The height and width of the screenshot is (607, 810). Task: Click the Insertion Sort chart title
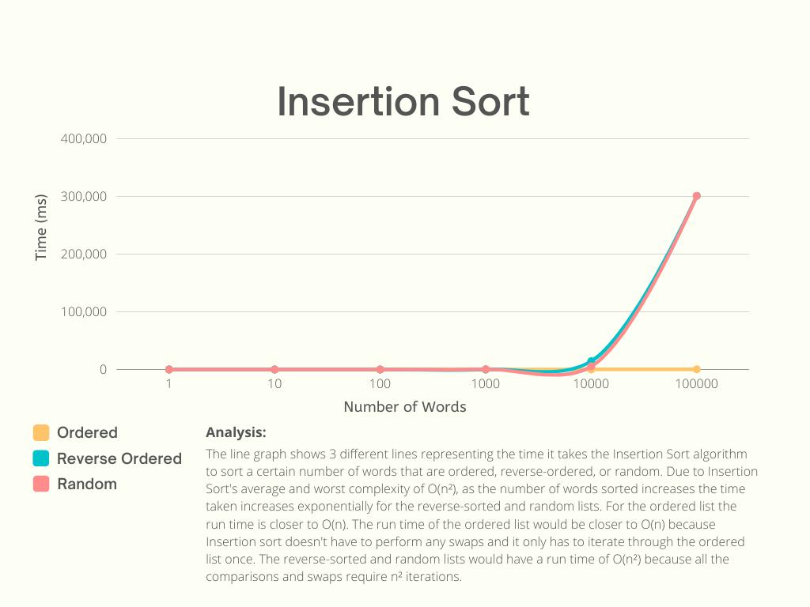click(403, 102)
